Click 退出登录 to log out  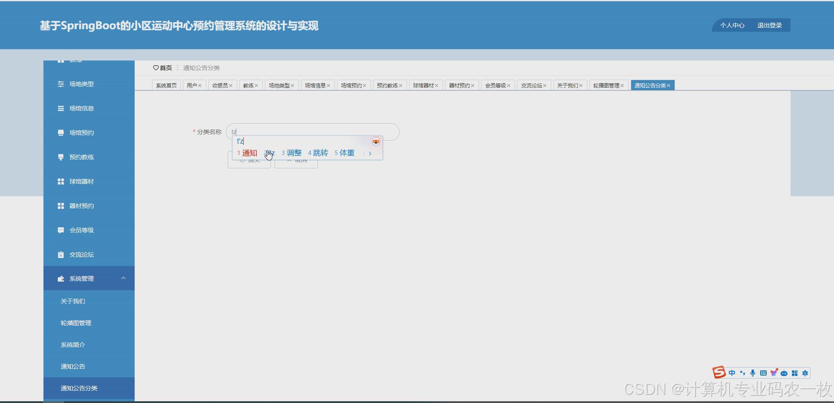pyautogui.click(x=770, y=25)
